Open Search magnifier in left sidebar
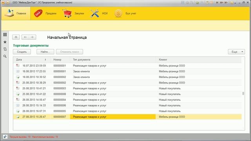The width and height of the screenshot is (251, 141). 5,56
